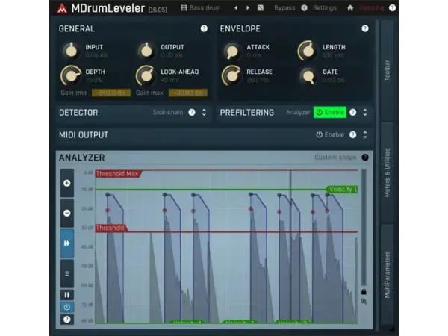Open the MultiParameters side tab
The image size is (448, 336).
point(387,275)
